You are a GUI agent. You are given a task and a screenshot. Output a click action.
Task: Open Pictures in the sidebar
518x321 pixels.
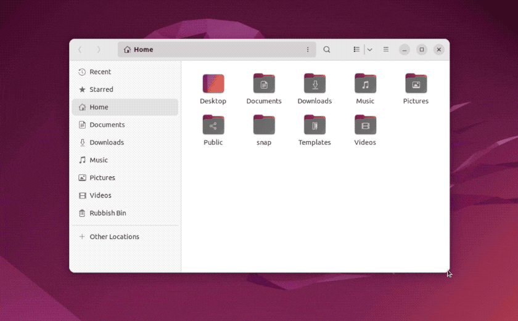click(x=125, y=178)
